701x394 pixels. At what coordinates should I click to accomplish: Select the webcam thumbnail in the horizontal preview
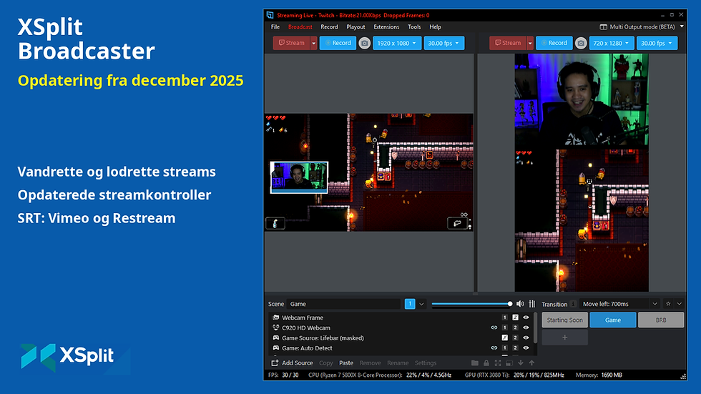[299, 177]
